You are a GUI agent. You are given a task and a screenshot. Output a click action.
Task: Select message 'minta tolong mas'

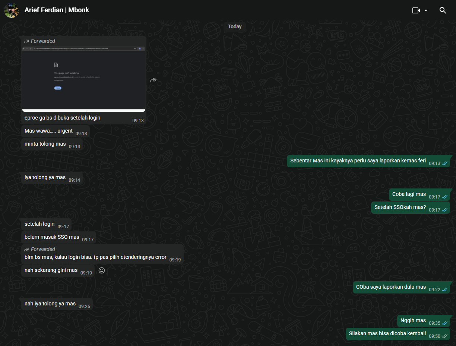coord(45,144)
